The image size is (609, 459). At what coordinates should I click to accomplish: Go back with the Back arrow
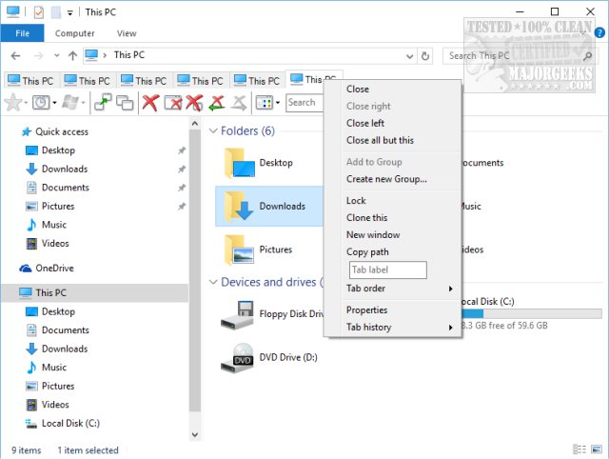click(x=15, y=56)
